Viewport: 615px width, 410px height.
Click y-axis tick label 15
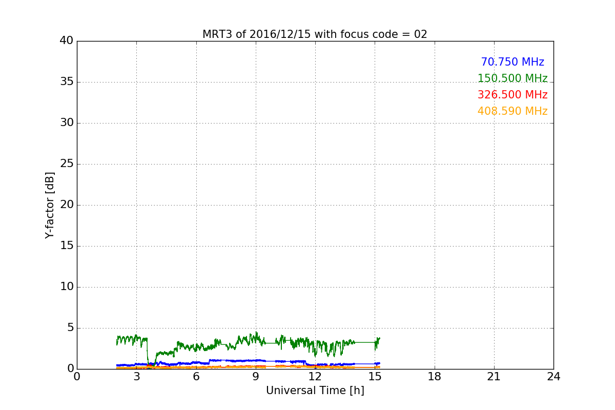tap(67, 246)
